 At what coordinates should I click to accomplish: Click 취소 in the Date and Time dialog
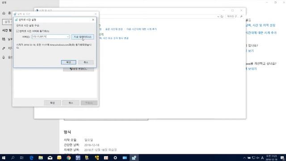tap(71, 103)
